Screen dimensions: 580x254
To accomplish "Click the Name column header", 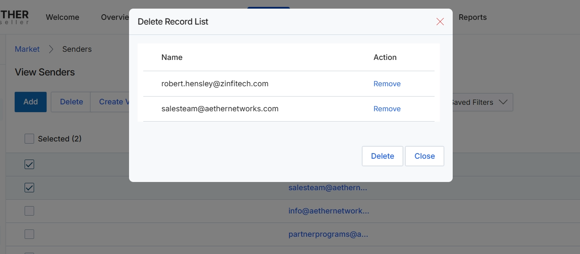I will [x=172, y=57].
